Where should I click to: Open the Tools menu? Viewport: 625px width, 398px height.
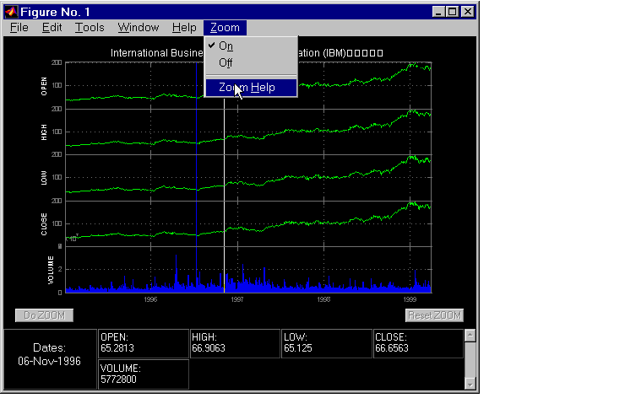90,28
